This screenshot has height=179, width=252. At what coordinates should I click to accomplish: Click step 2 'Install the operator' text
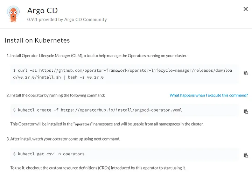[56, 95]
